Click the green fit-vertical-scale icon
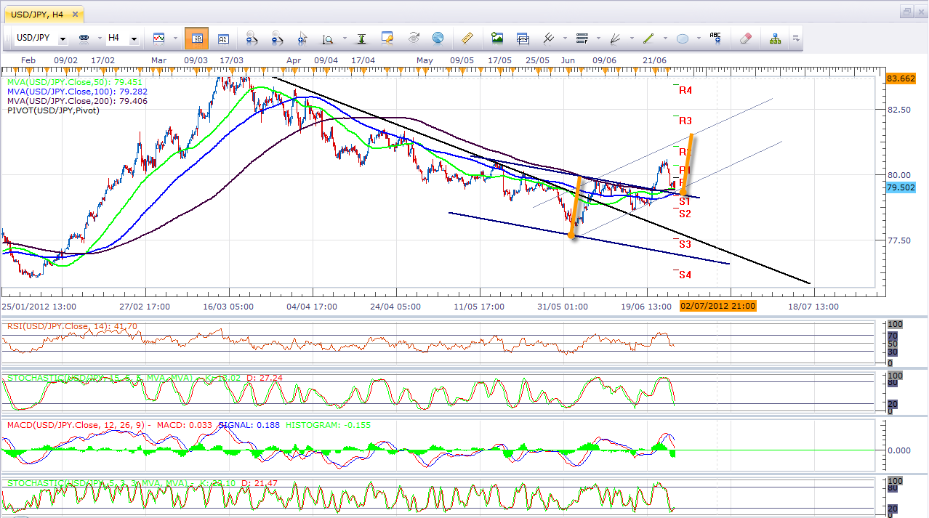 point(361,38)
